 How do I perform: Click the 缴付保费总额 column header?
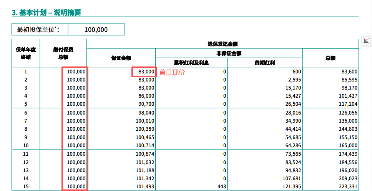[63, 53]
